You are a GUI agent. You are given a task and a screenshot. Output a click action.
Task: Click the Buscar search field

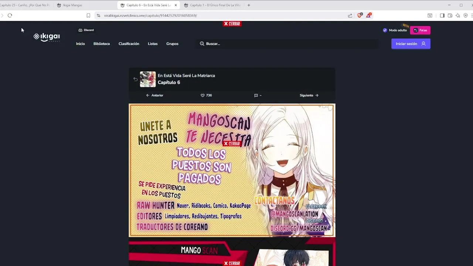pos(287,44)
